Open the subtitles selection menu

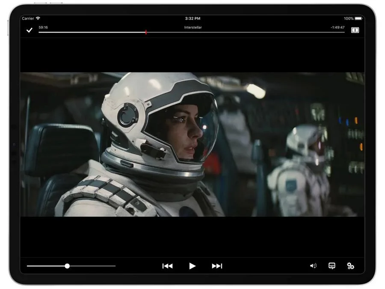click(332, 266)
